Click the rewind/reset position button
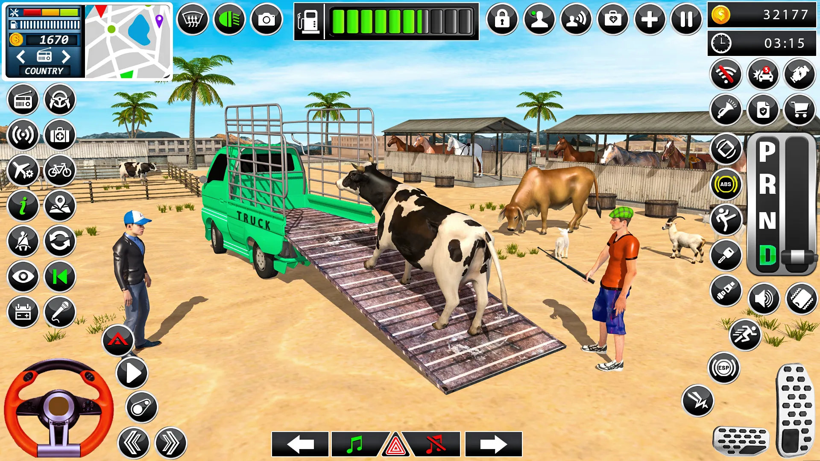Viewport: 820px width, 461px height. pyautogui.click(x=60, y=276)
